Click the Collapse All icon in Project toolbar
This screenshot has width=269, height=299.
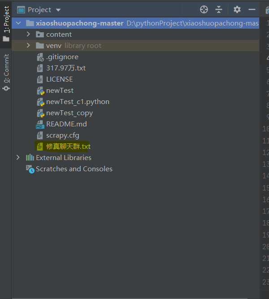(219, 9)
